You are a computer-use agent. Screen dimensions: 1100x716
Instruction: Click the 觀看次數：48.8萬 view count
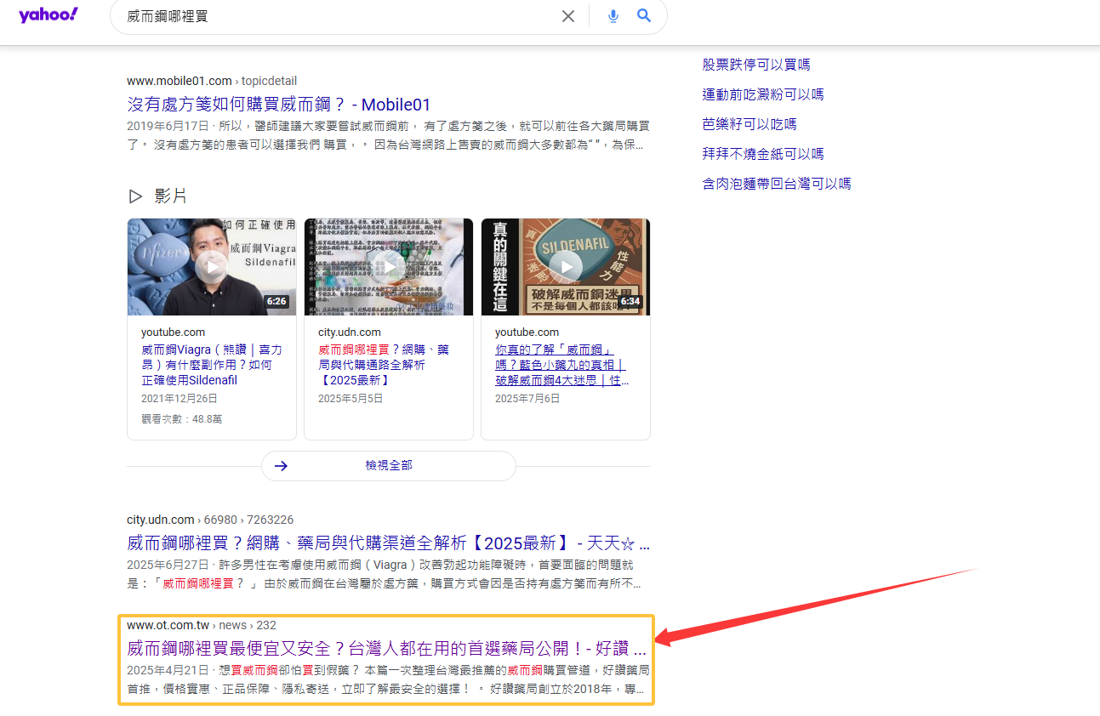tap(181, 419)
